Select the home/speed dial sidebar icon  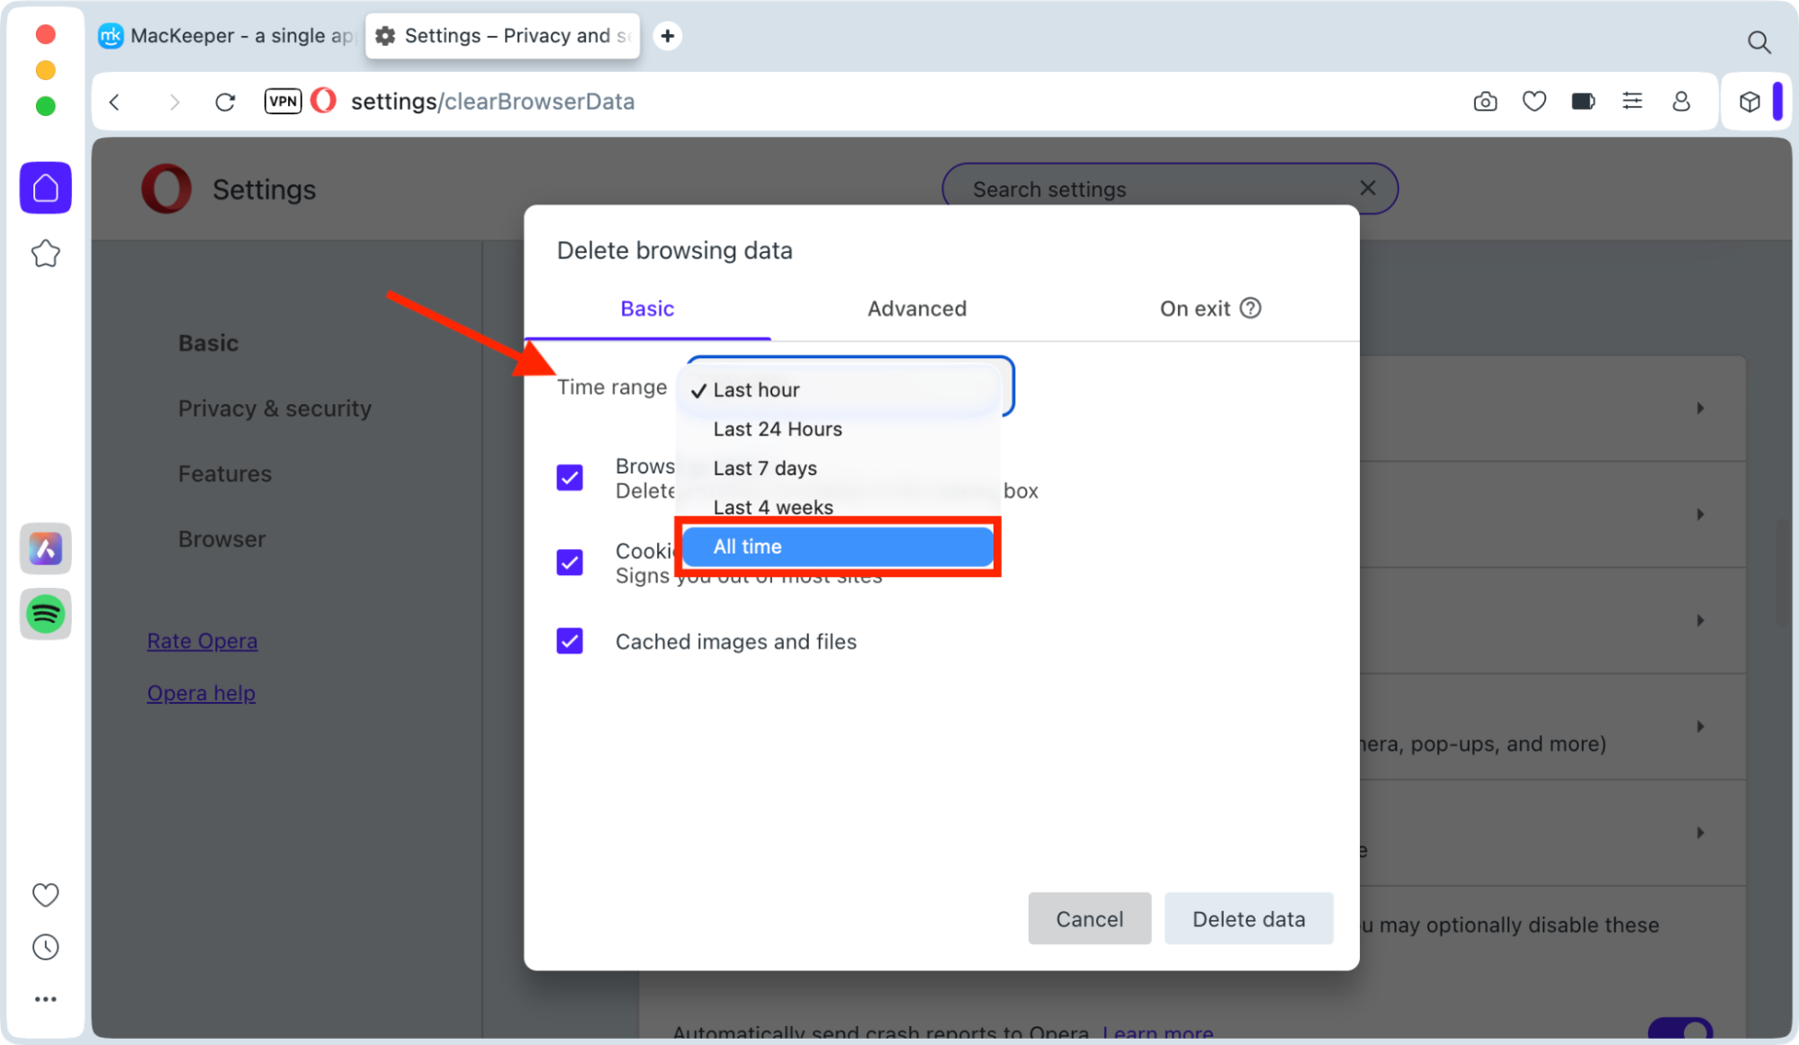[45, 187]
